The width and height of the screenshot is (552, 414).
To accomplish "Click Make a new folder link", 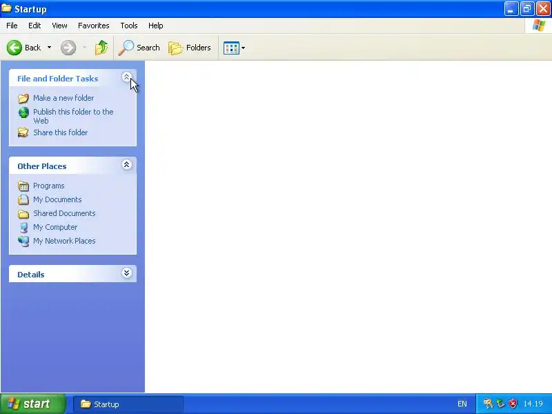I will [x=63, y=98].
